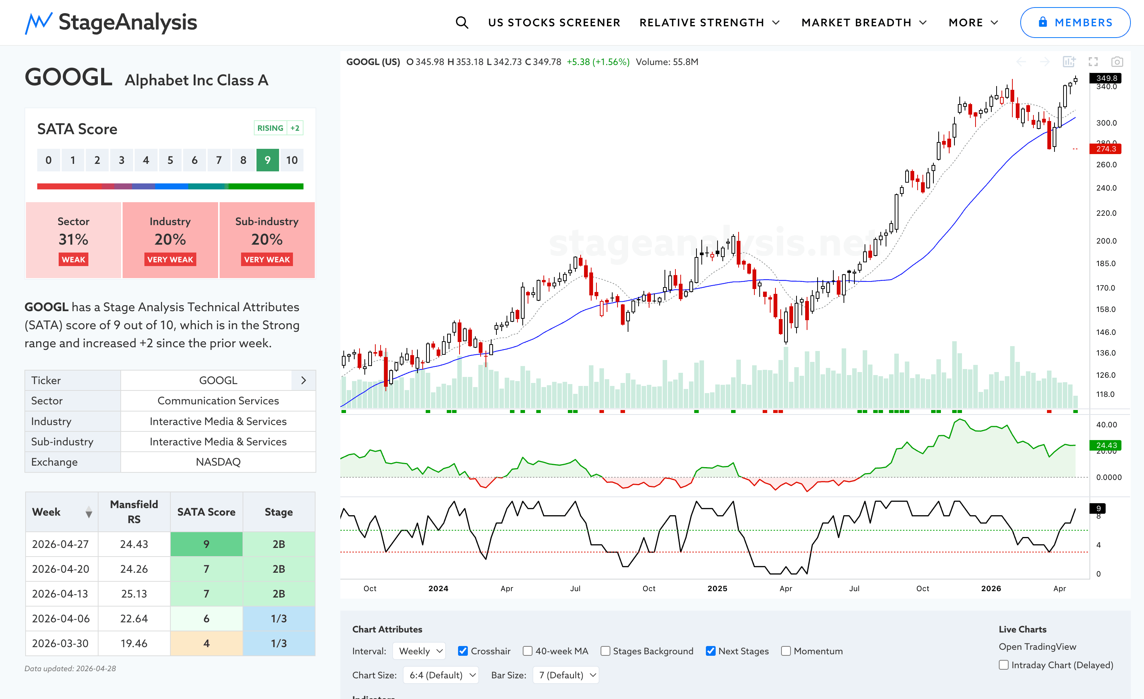Toggle the chart fullscreen icon
The width and height of the screenshot is (1144, 699).
tap(1093, 62)
